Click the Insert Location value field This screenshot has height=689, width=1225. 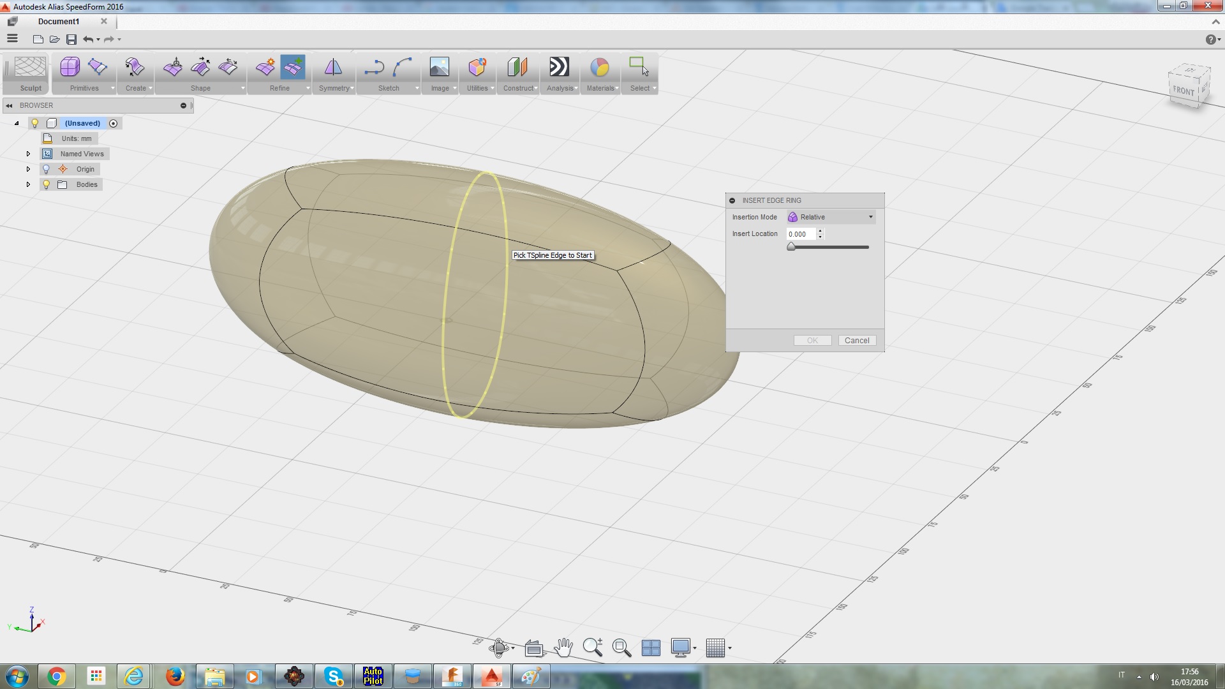click(x=801, y=234)
